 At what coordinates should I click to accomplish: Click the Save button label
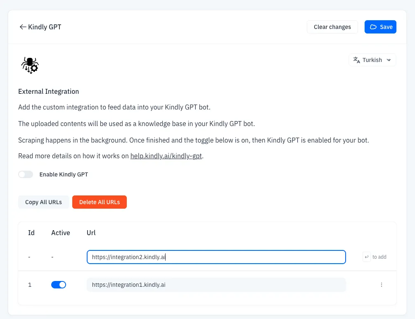386,27
